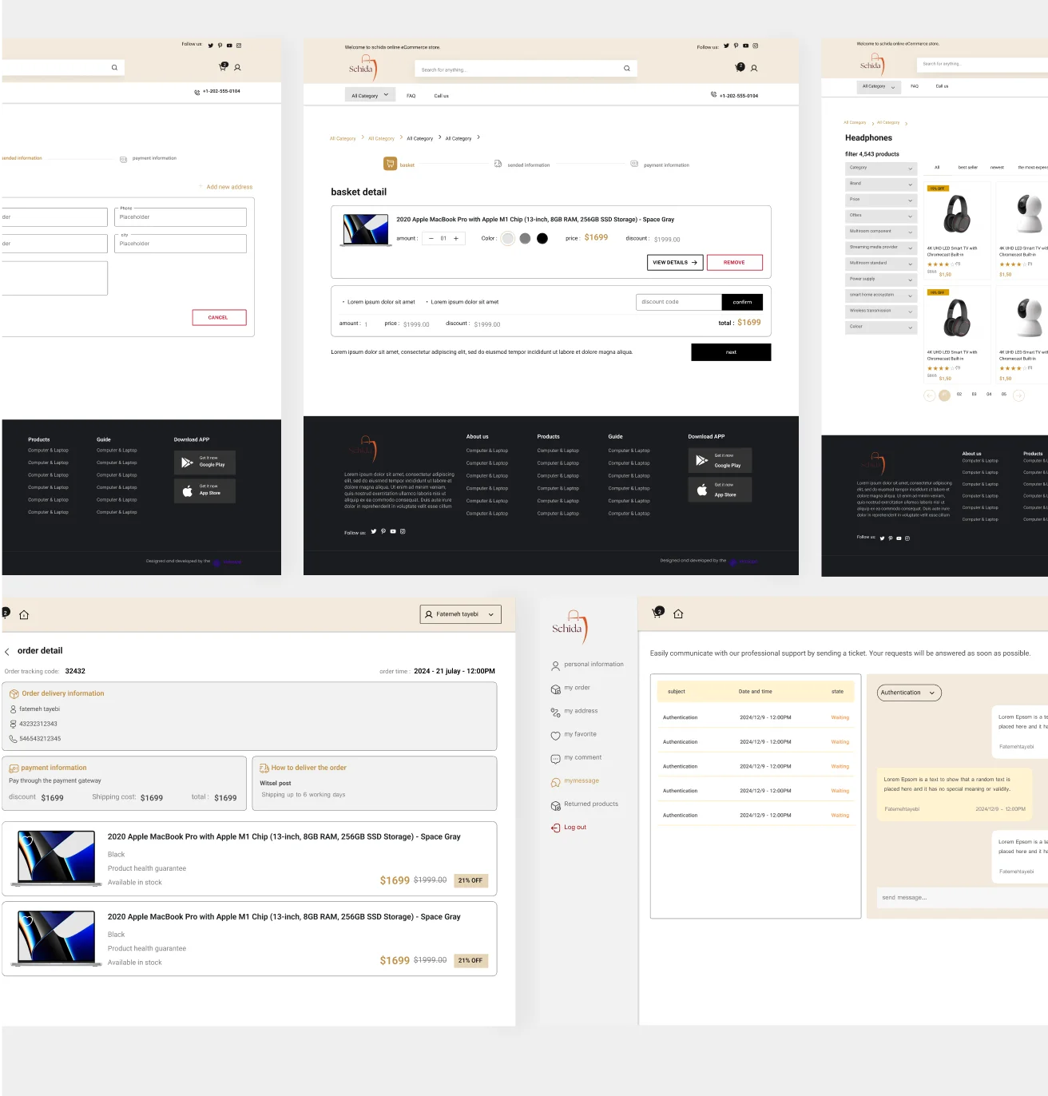Click FAQ link in basket page navigation
The width and height of the screenshot is (1048, 1096).
tap(411, 96)
